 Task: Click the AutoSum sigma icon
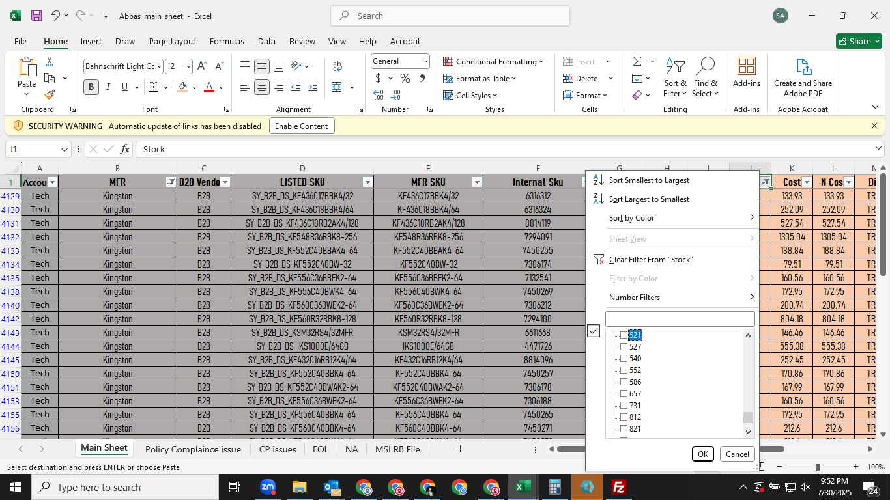tap(637, 62)
